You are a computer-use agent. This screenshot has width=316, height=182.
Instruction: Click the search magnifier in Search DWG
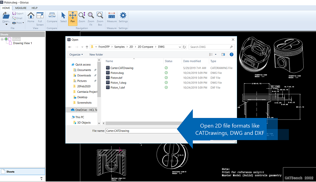[231, 47]
